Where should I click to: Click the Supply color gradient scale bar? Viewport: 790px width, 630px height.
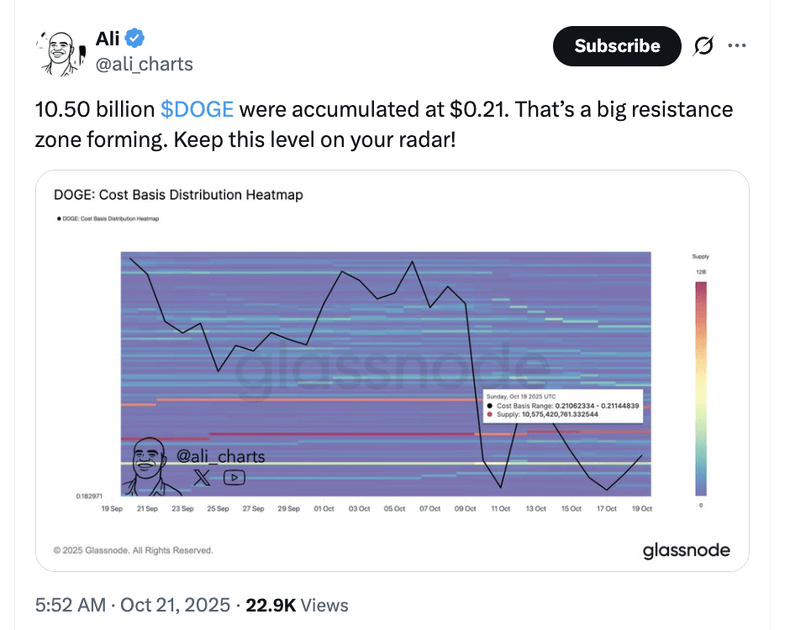(x=701, y=387)
